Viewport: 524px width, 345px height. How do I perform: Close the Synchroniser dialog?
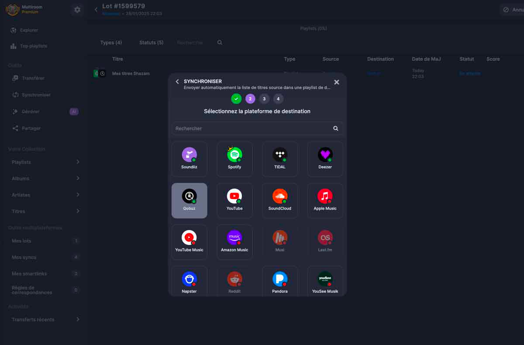pyautogui.click(x=337, y=82)
